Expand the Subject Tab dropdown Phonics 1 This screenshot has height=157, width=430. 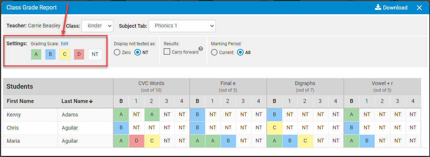(182, 26)
